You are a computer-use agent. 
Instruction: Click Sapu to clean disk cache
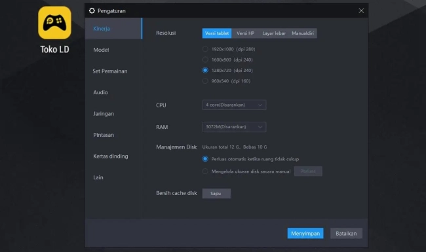[x=216, y=193]
